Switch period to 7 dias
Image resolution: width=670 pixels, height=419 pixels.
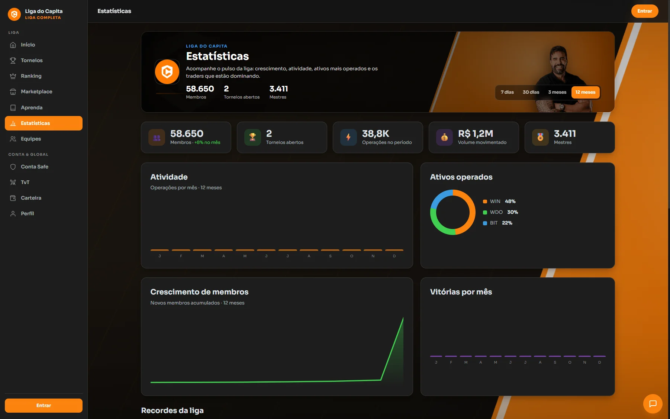[x=507, y=92]
